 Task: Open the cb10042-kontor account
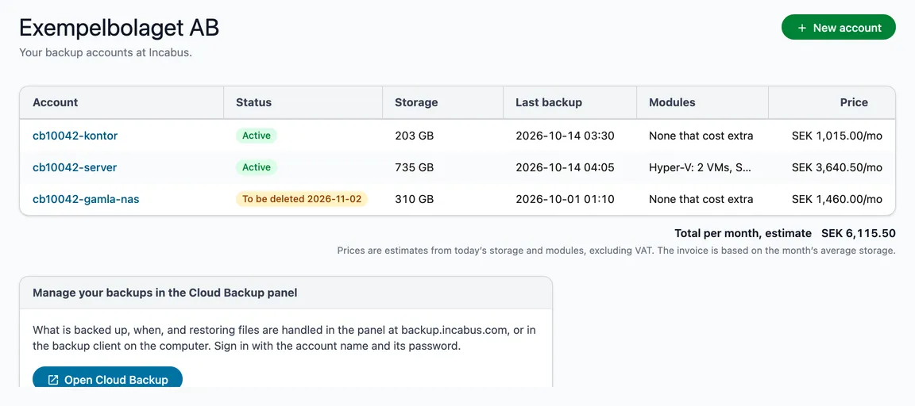click(x=75, y=136)
